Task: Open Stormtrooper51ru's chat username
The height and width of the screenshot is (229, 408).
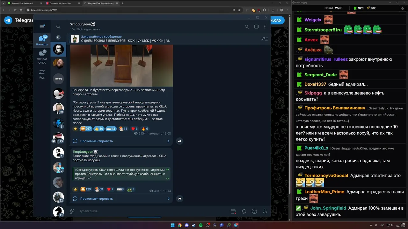Action: point(323,30)
